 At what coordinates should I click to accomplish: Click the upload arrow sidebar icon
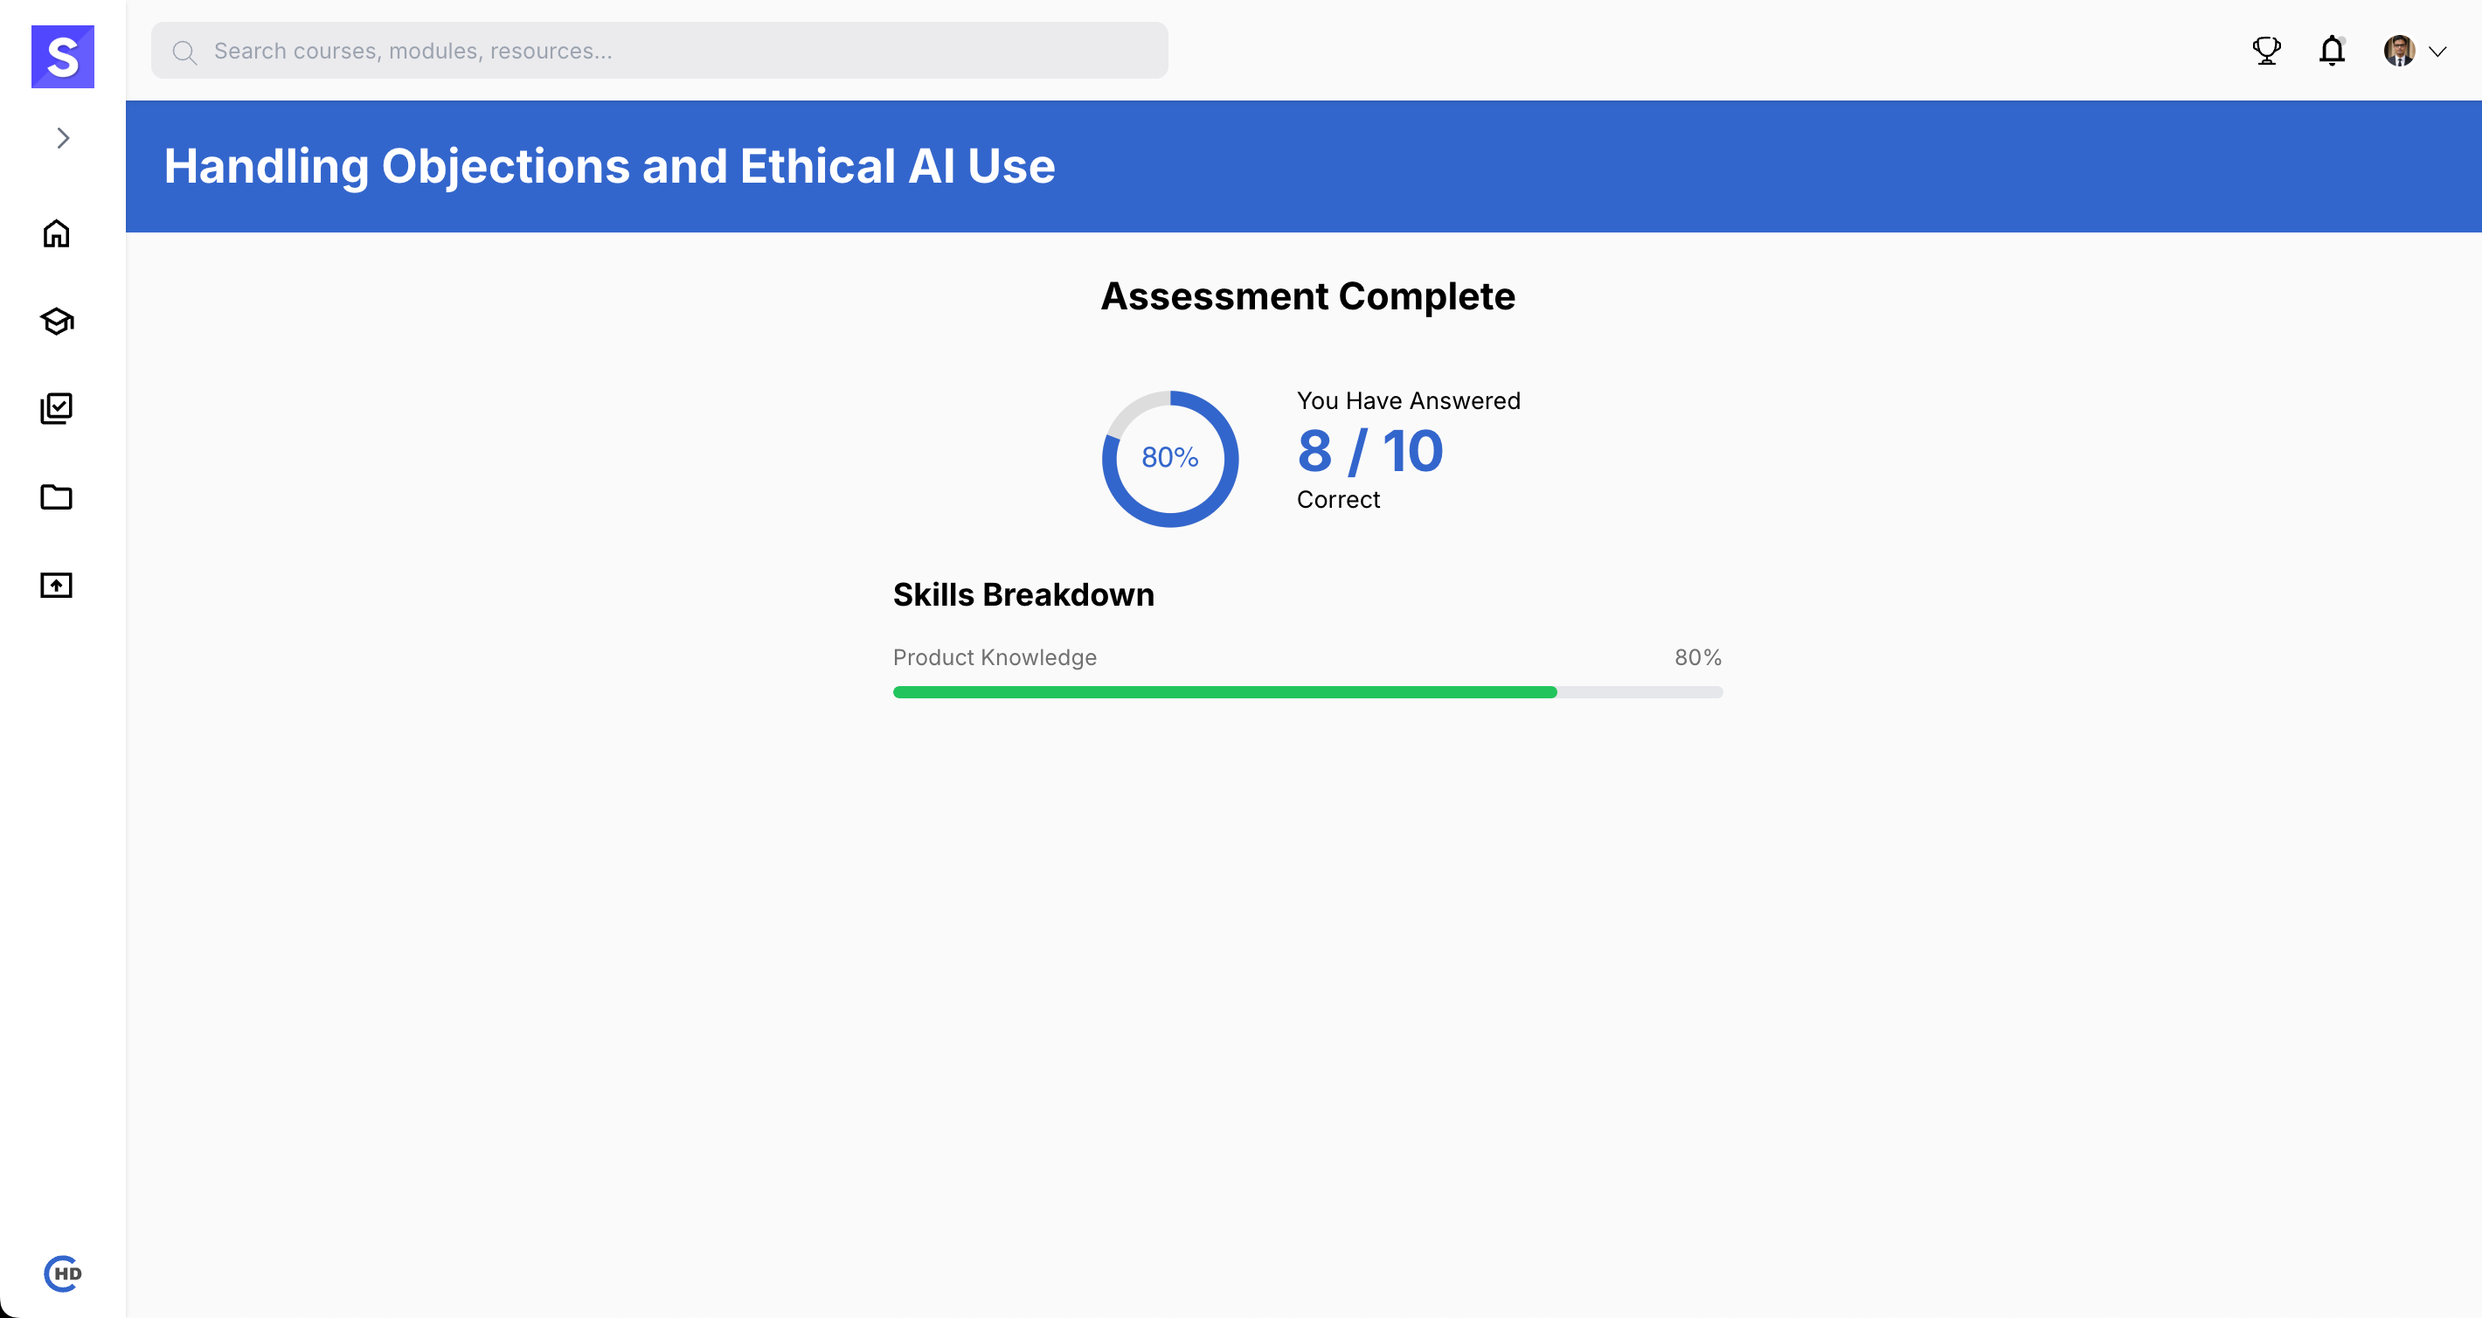pyautogui.click(x=57, y=585)
